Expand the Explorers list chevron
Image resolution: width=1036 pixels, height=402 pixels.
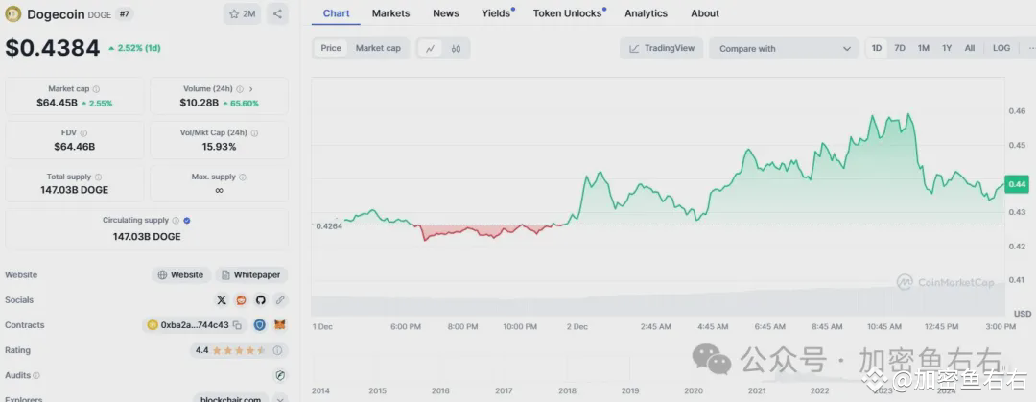pos(280,399)
